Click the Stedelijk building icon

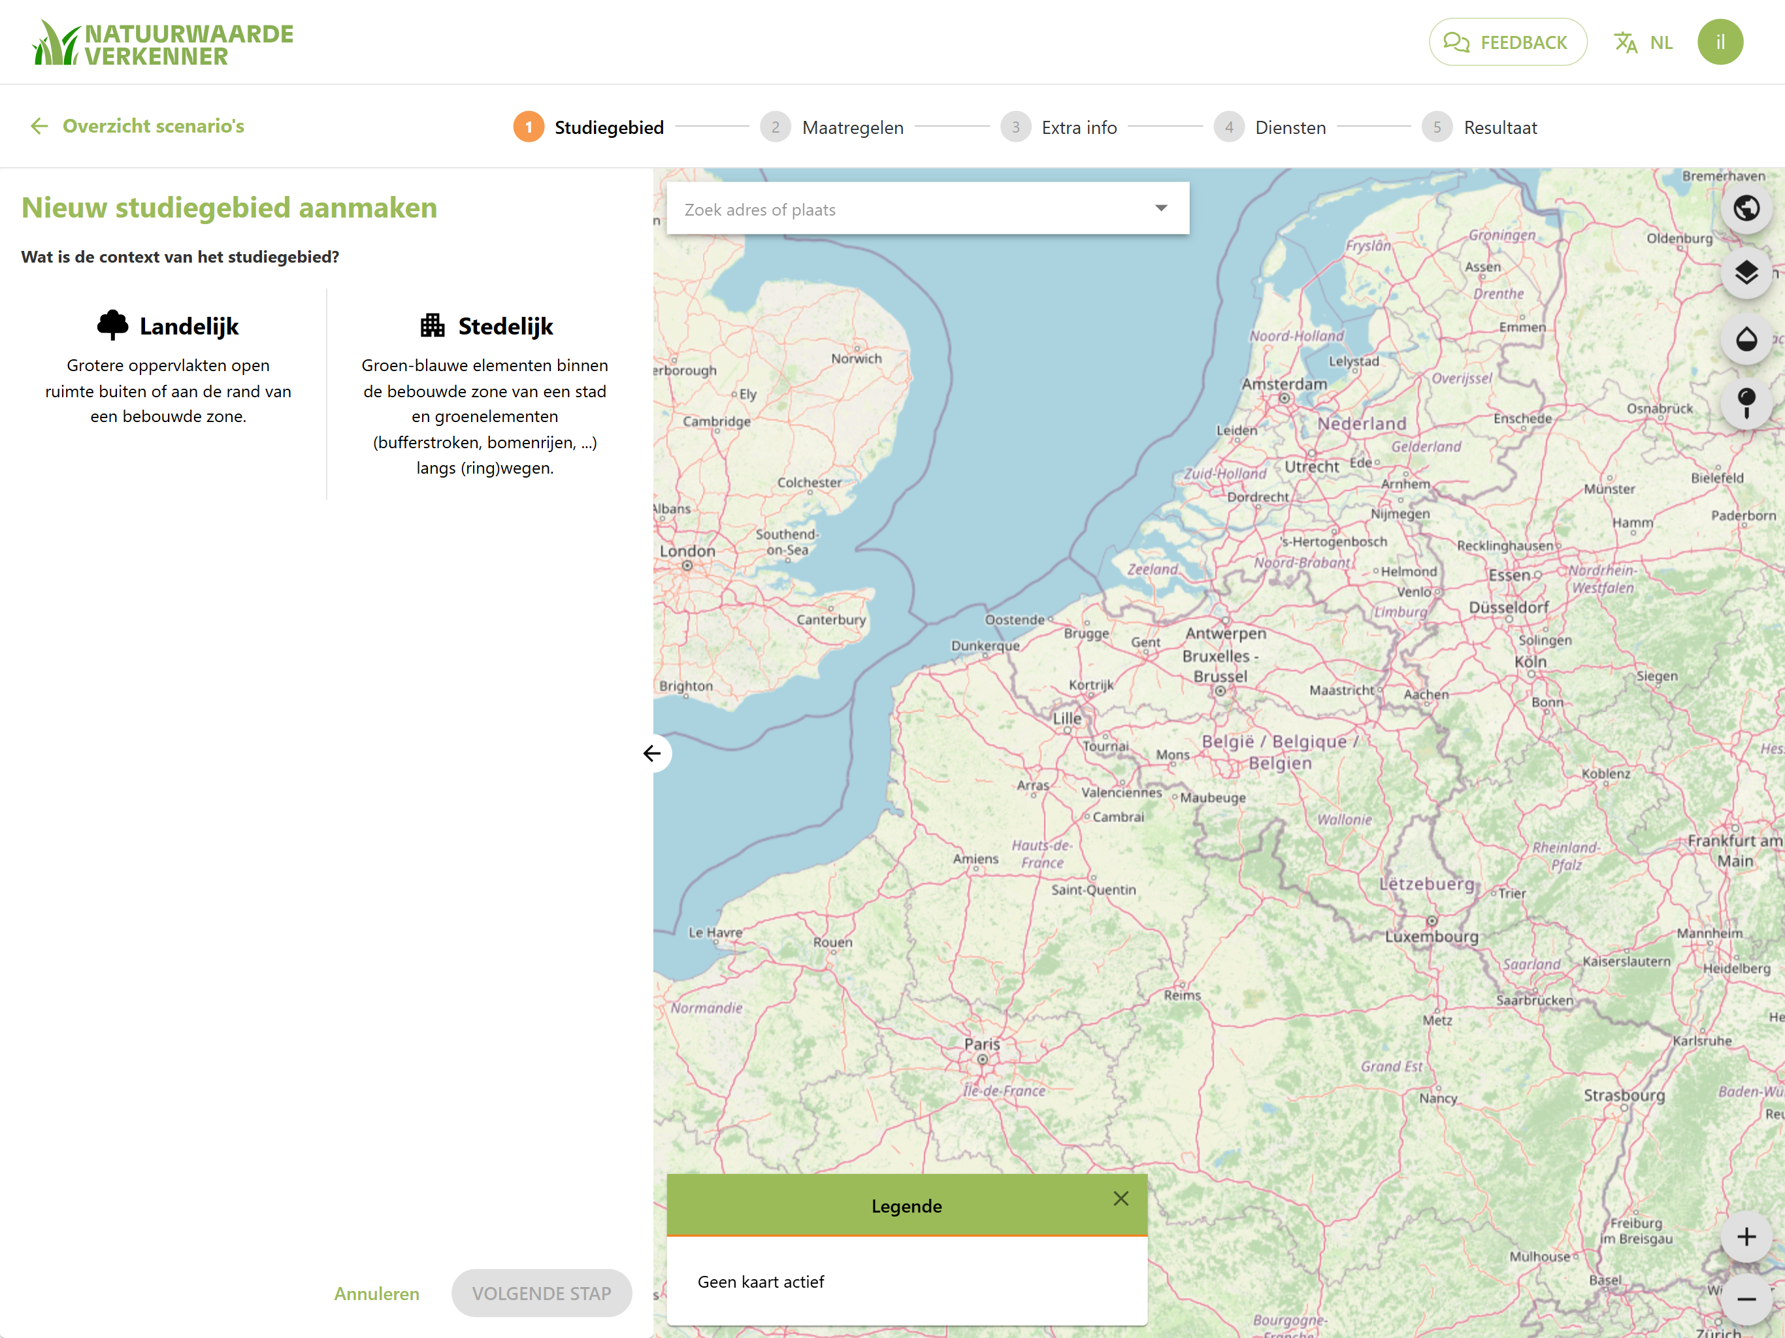pyautogui.click(x=433, y=325)
